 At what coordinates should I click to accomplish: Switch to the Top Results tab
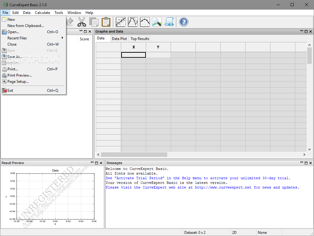(x=140, y=39)
